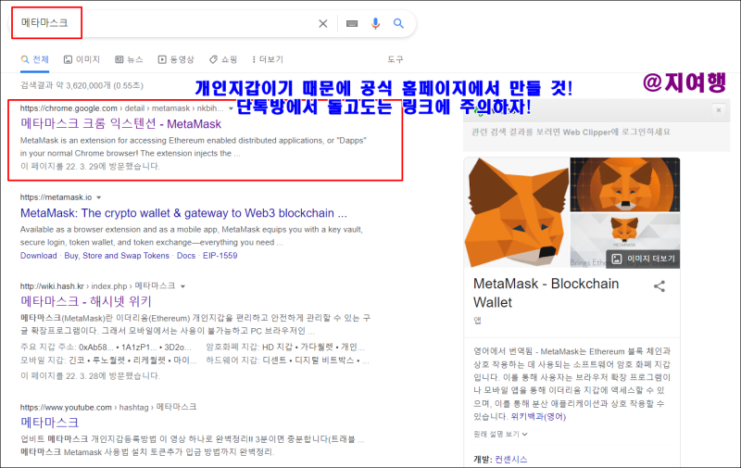741x468 pixels.
Task: Switch to the 뉴스 tab
Action: (x=129, y=59)
